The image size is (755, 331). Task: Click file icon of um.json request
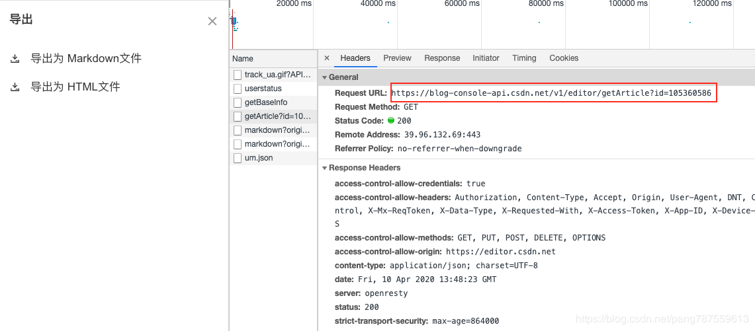(x=237, y=158)
